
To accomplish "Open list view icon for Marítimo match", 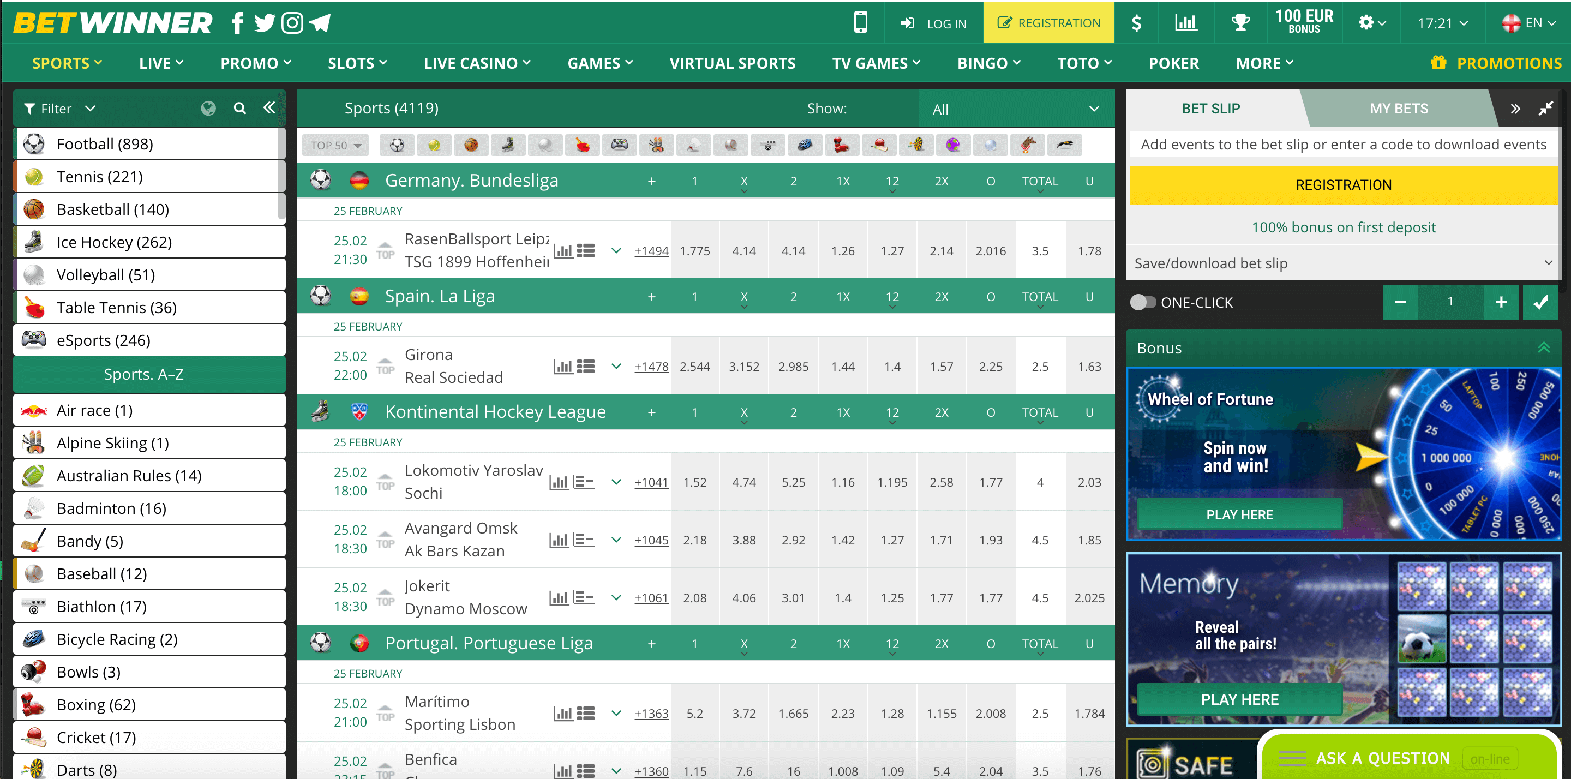I will tap(585, 713).
